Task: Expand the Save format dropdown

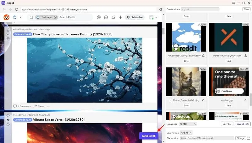Action: 186,133
